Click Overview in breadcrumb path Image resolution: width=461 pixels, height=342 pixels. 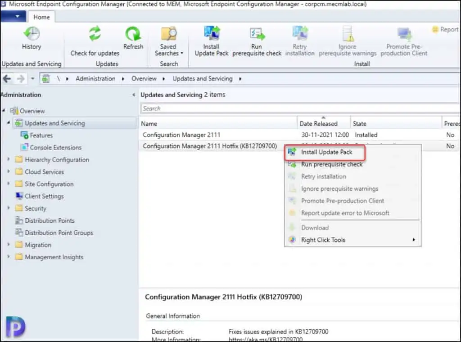144,79
